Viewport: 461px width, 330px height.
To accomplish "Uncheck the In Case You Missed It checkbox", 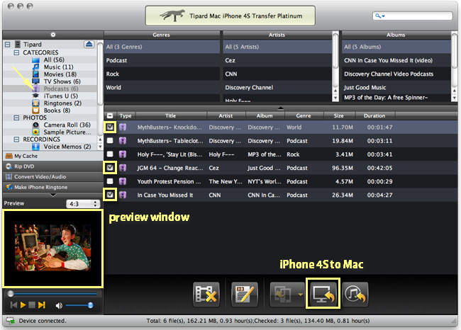I will pyautogui.click(x=110, y=195).
